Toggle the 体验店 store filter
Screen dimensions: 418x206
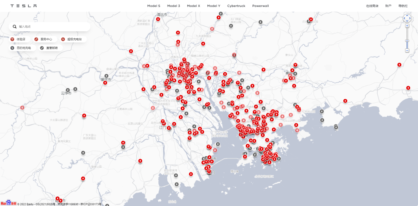[19, 39]
